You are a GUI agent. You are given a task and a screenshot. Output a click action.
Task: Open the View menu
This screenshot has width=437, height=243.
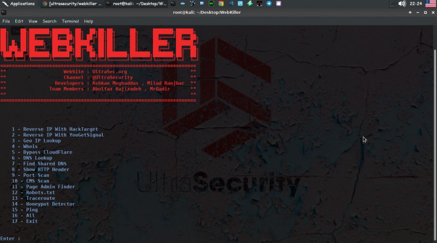33,21
